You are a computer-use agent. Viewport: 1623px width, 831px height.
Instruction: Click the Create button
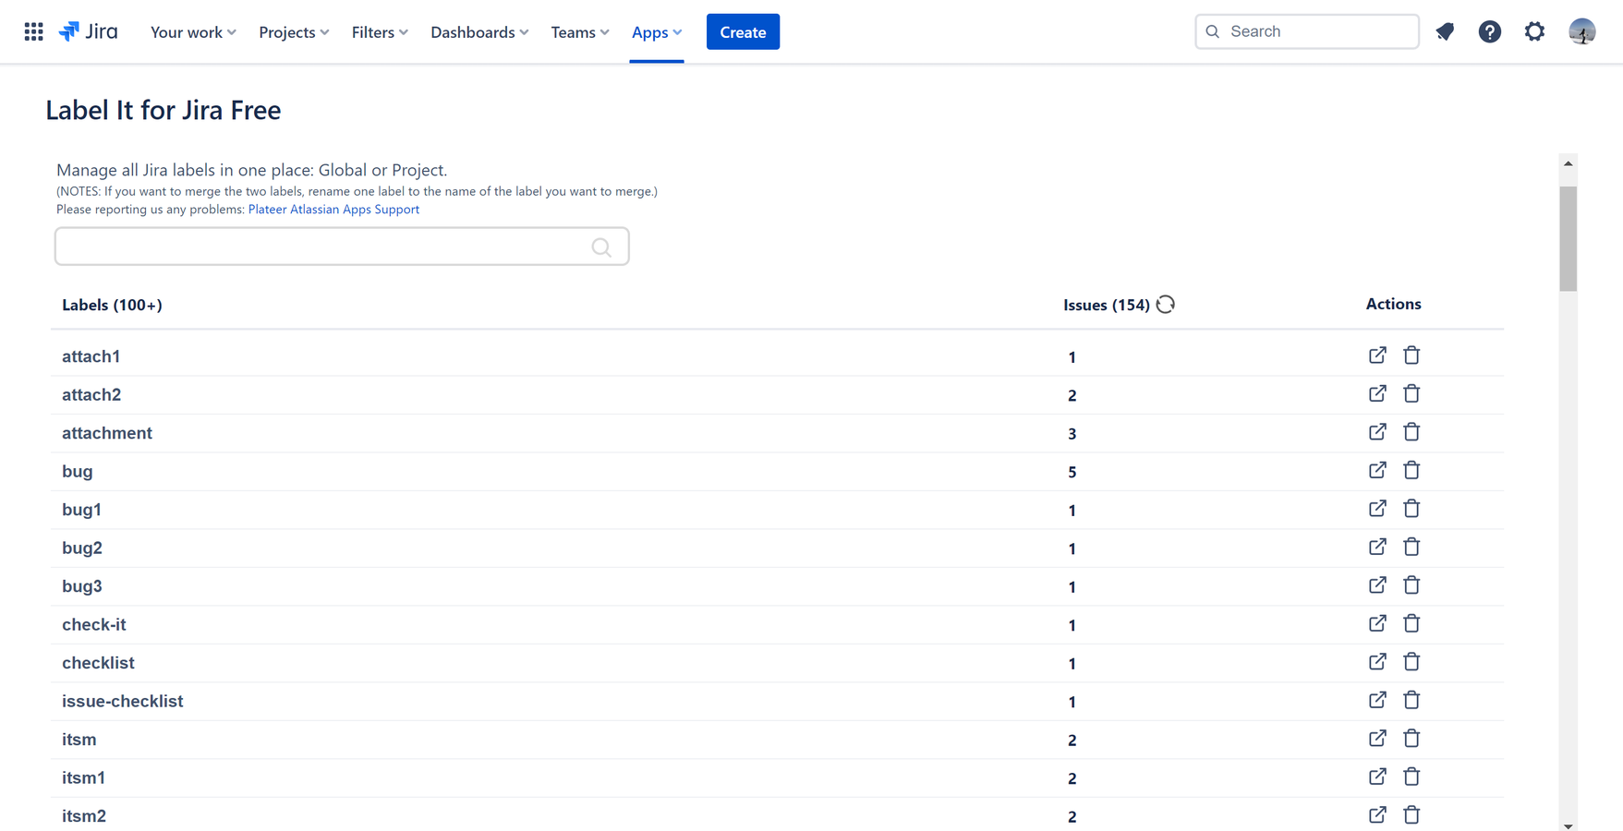click(743, 31)
